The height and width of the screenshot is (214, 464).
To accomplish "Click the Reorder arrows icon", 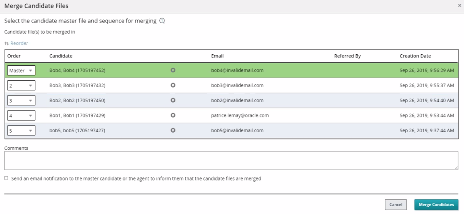I will coord(6,43).
